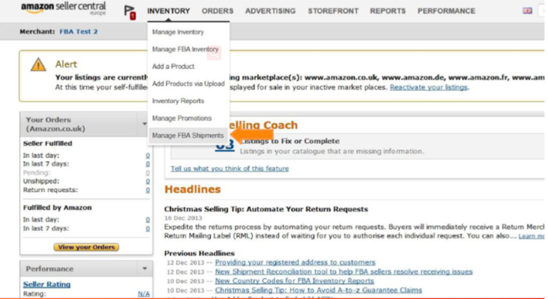Click the Previous Headlines heading

(199, 253)
